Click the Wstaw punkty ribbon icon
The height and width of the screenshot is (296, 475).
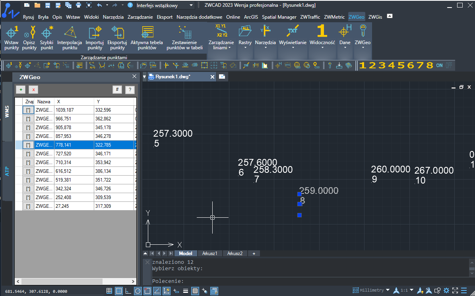12,38
